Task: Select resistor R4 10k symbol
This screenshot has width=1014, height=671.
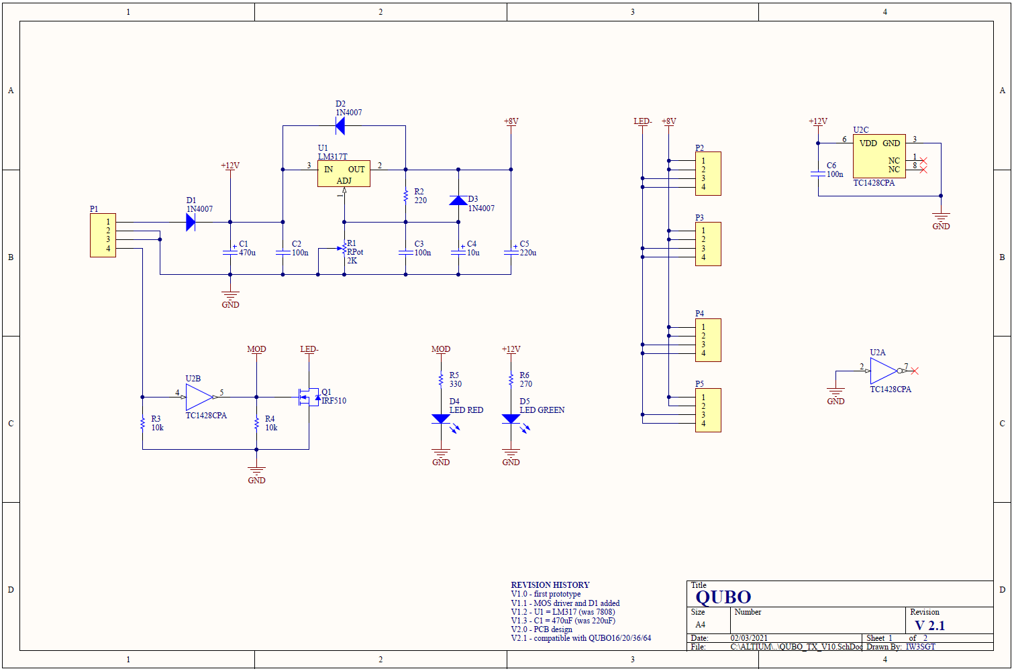Action: 256,423
